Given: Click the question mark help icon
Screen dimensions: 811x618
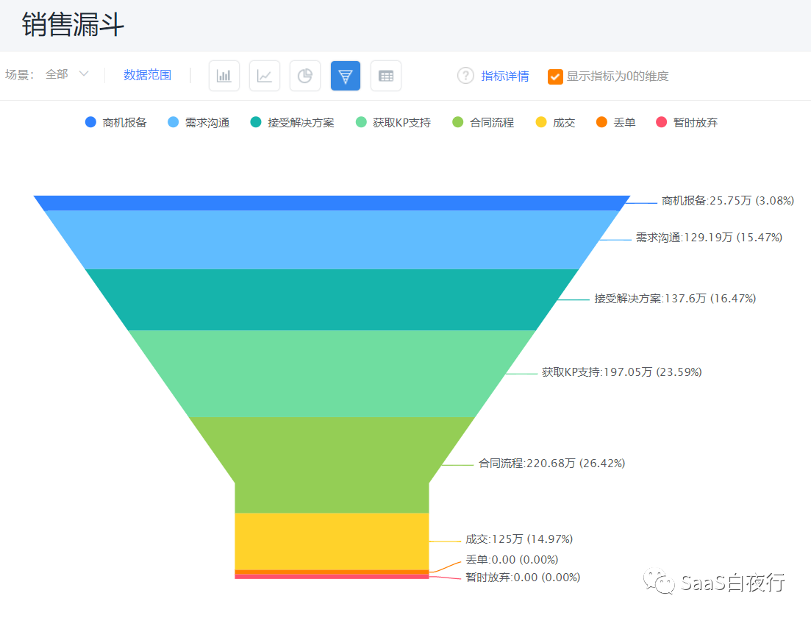Looking at the screenshot, I should point(465,76).
